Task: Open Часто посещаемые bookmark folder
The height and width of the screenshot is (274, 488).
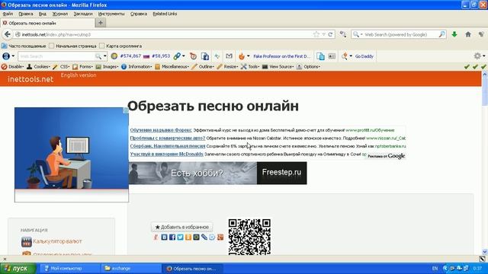Action: click(24, 46)
